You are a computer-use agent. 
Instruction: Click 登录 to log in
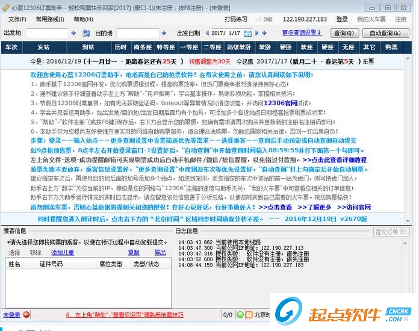(x=342, y=19)
